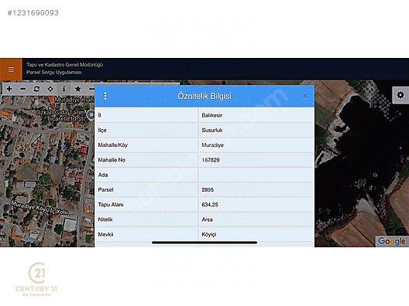Click the Balıkesir province value

211,115
